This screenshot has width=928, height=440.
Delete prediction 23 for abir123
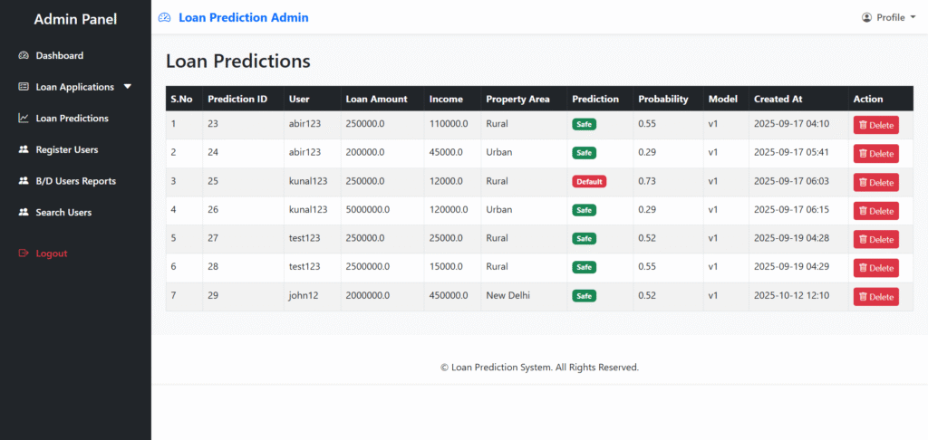875,125
